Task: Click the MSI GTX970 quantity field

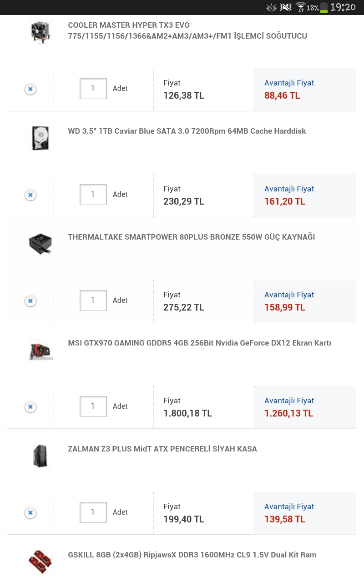Action: (93, 406)
